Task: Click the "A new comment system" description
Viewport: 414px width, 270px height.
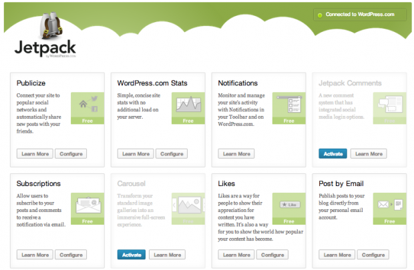Action: 341,106
